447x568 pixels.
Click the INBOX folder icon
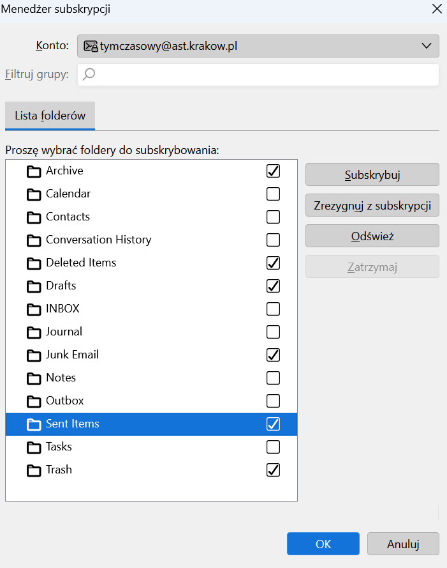34,309
